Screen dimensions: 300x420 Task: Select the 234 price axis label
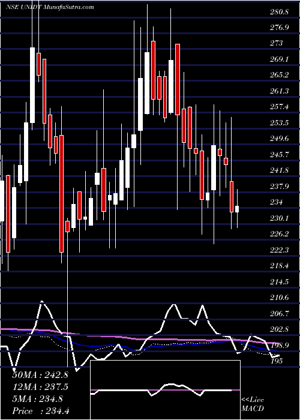coord(276,202)
